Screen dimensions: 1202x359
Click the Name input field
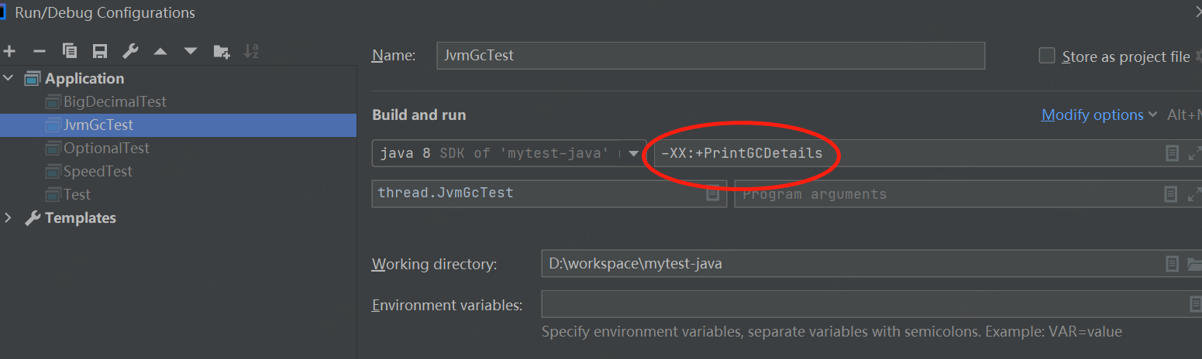click(x=711, y=56)
